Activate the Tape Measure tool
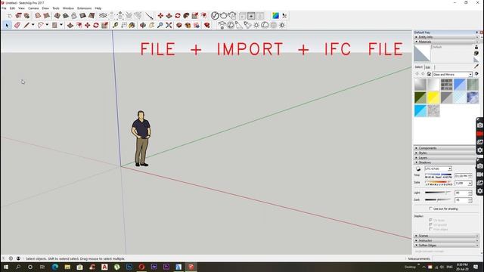Screen dimensions: 484x272 coord(116,25)
